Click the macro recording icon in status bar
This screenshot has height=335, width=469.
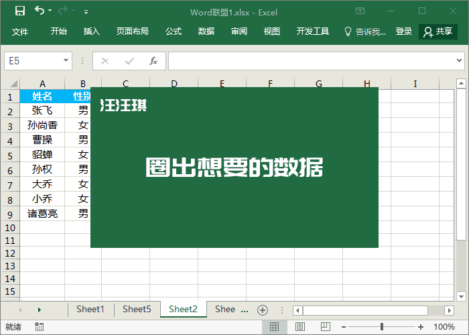pos(39,327)
